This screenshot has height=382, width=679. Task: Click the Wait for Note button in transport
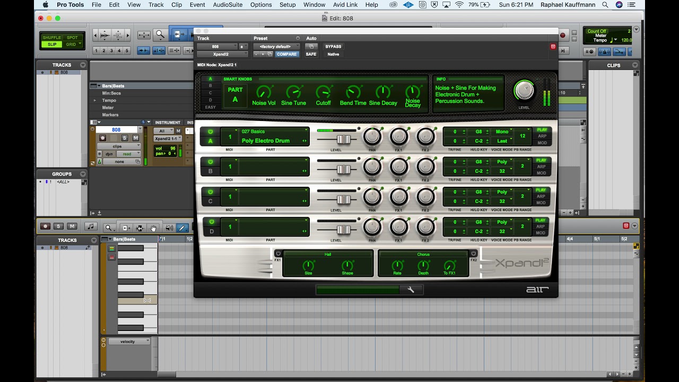590,51
